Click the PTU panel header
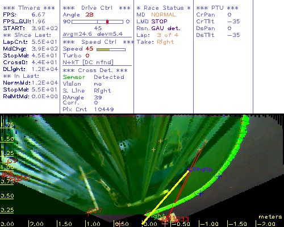 (218, 8)
